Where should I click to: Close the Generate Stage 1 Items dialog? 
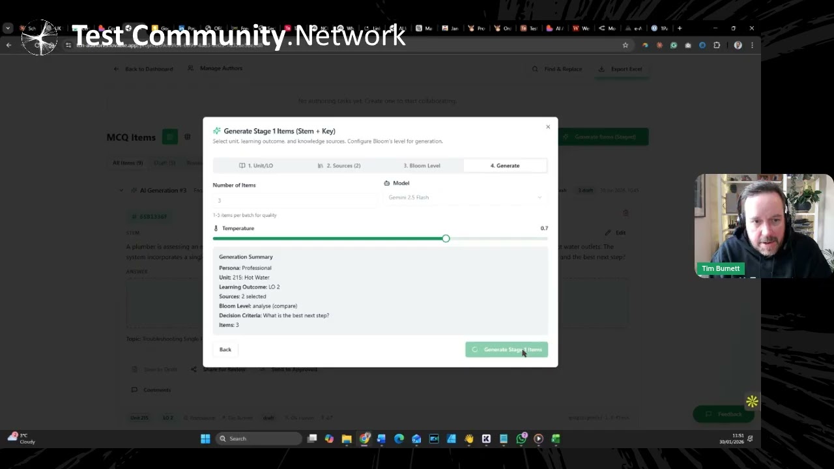pyautogui.click(x=548, y=127)
